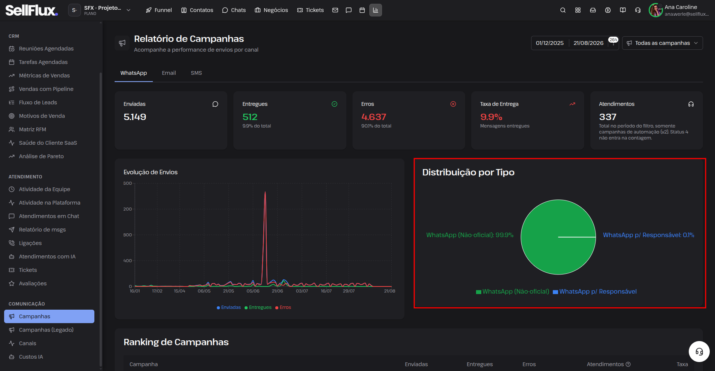The height and width of the screenshot is (371, 715).
Task: Open the headset support icon in header
Action: click(638, 10)
